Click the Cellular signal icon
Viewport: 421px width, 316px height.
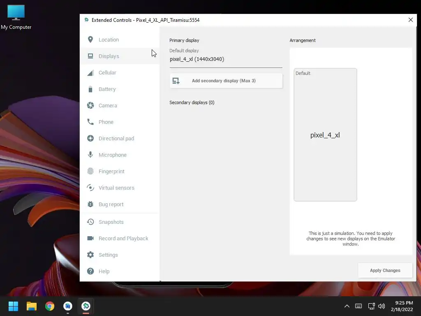tap(90, 72)
